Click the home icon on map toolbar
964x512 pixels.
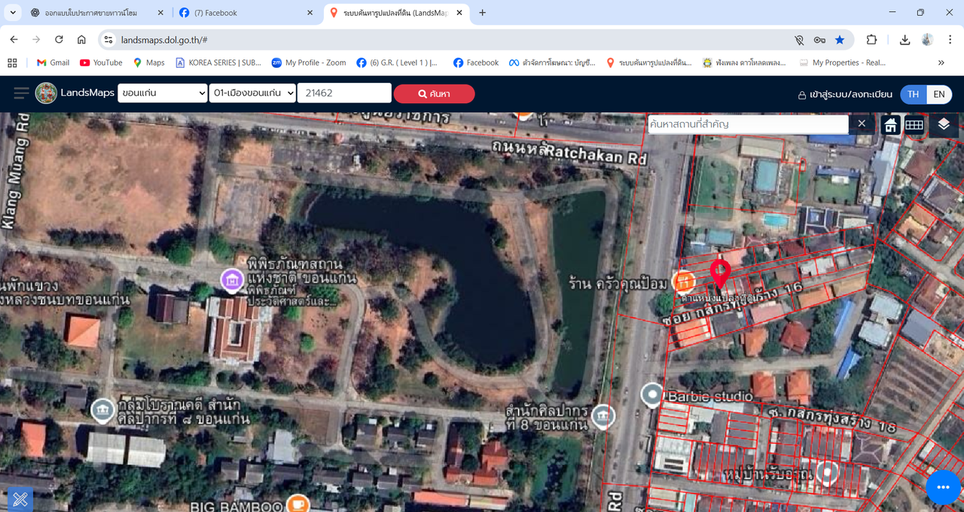click(890, 125)
